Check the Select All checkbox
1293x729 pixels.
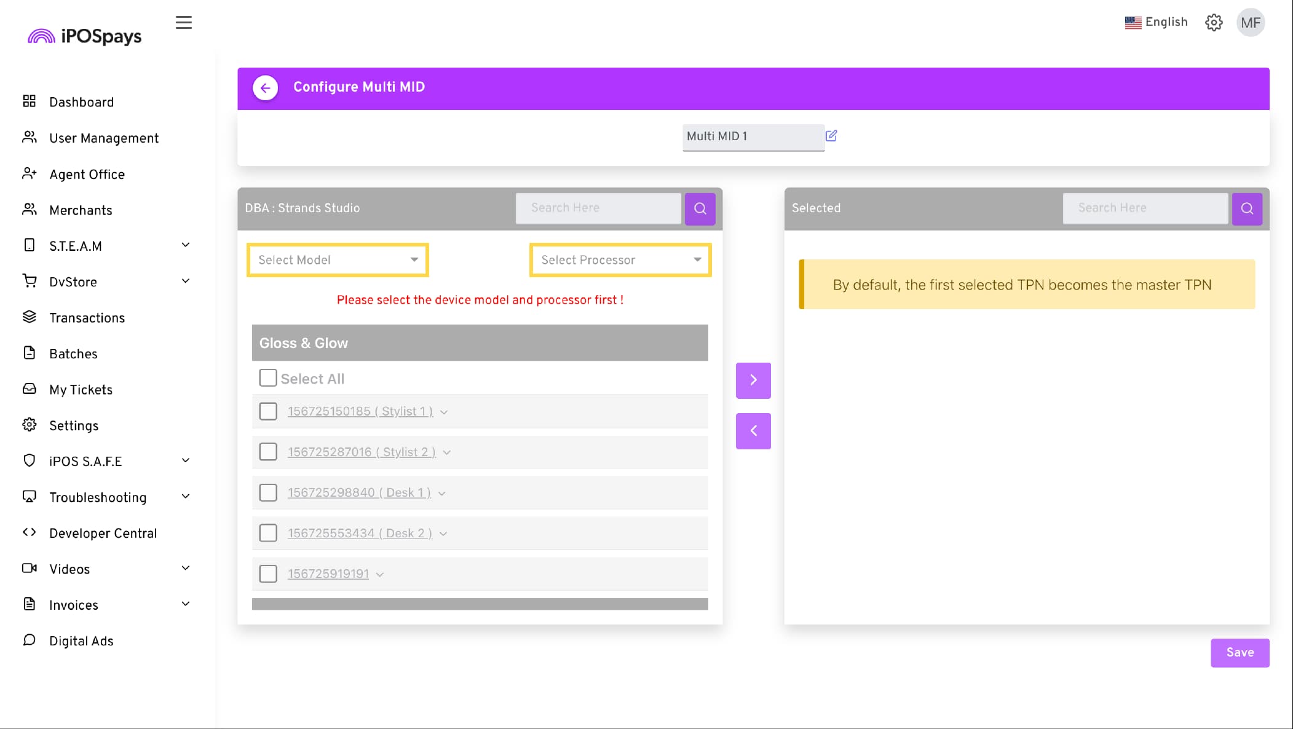point(268,378)
